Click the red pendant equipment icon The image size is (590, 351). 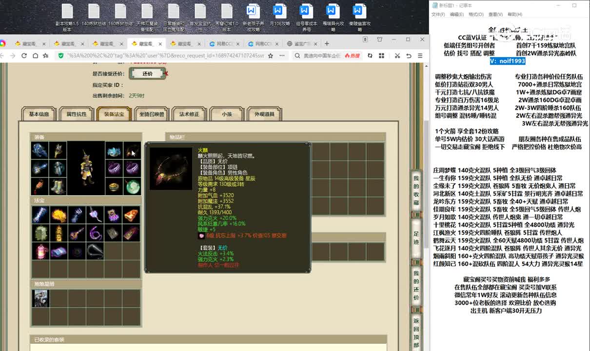click(39, 187)
